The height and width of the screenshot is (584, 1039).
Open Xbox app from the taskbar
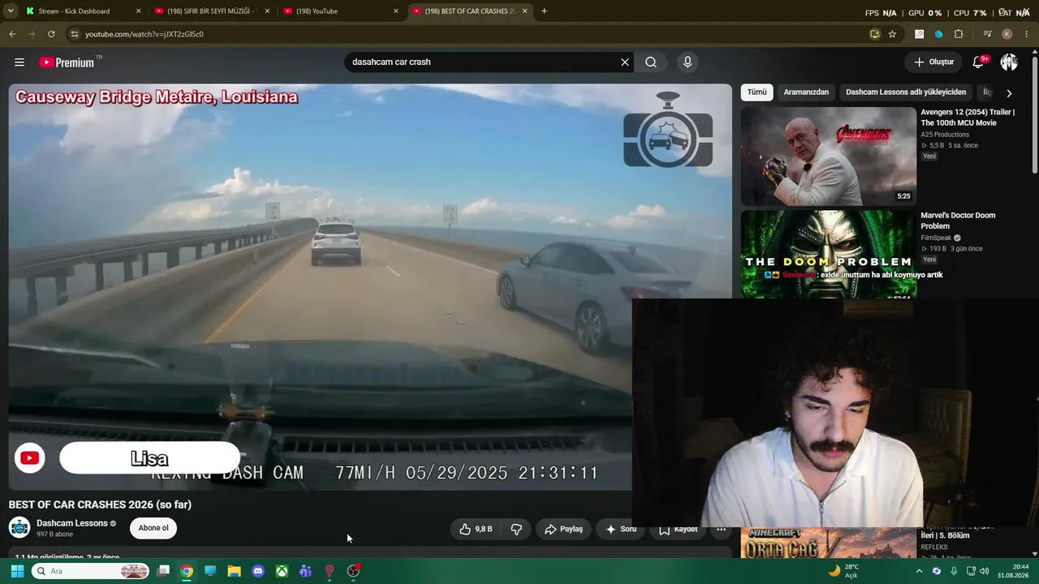click(x=282, y=571)
